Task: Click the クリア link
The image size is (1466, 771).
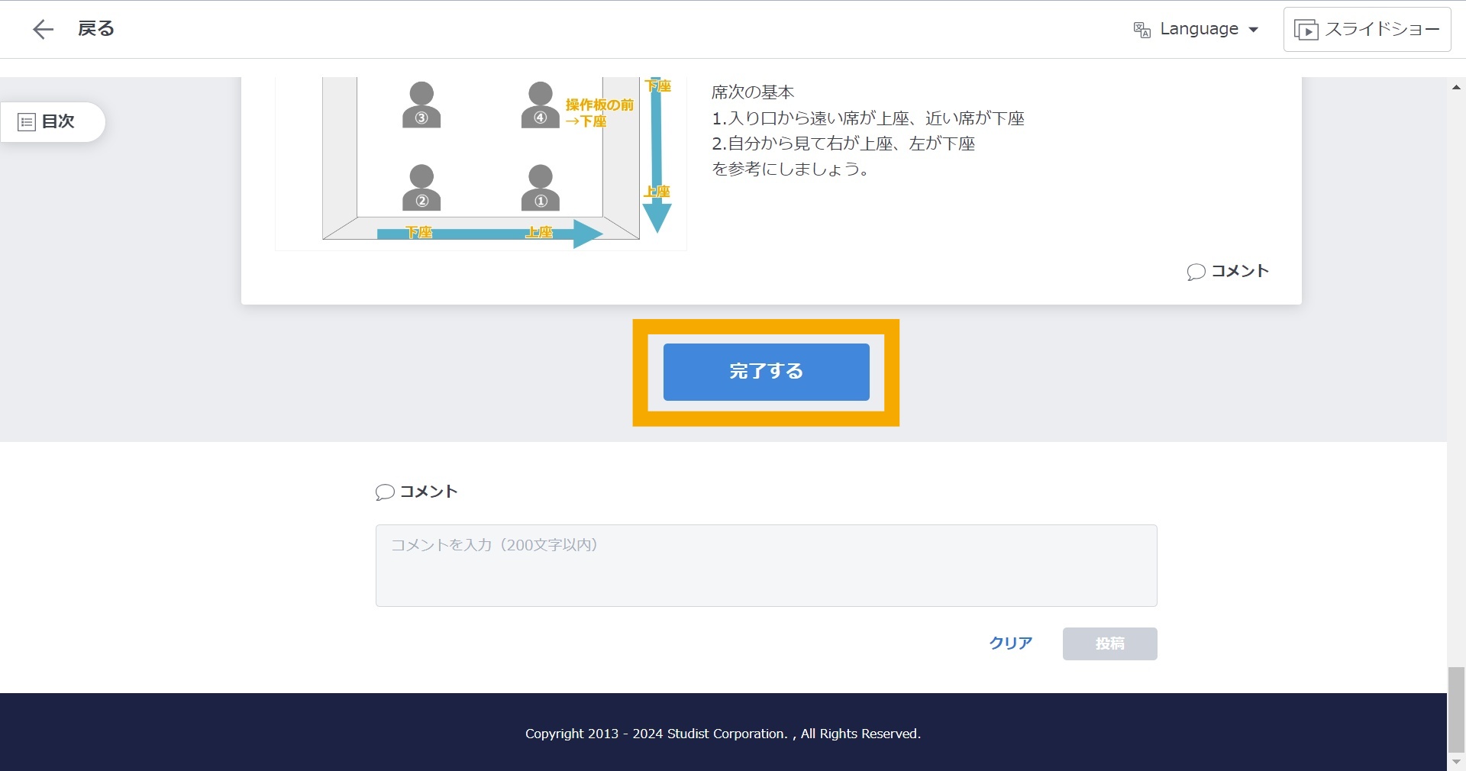Action: point(1010,644)
